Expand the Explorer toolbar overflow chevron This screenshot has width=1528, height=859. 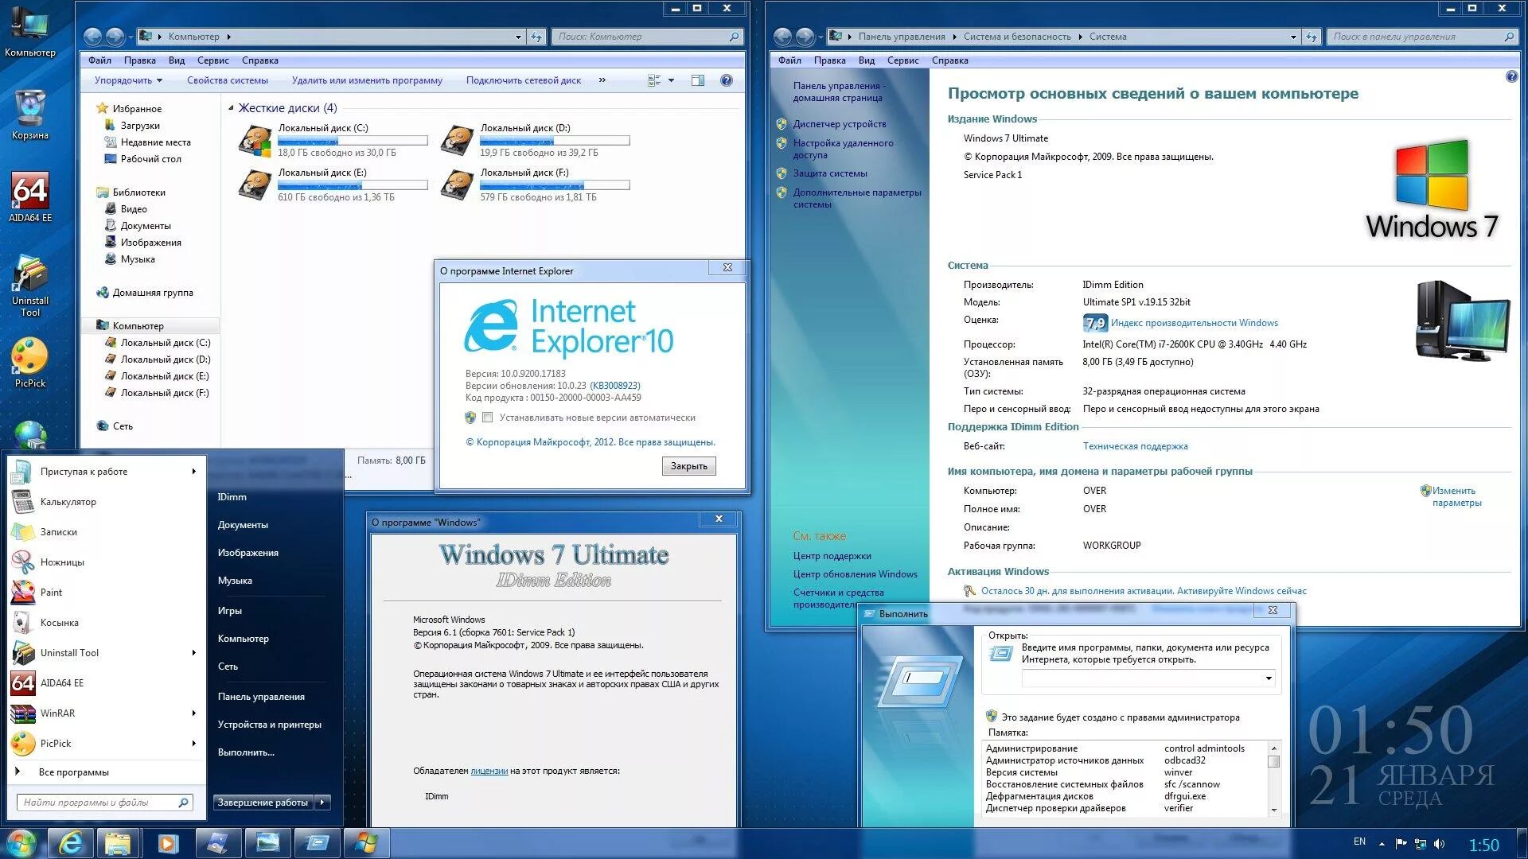point(602,80)
